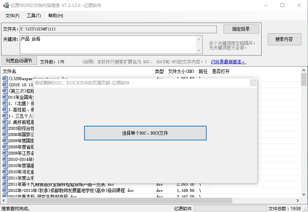Click the doc icon for 011年全国专 file

point(5,97)
